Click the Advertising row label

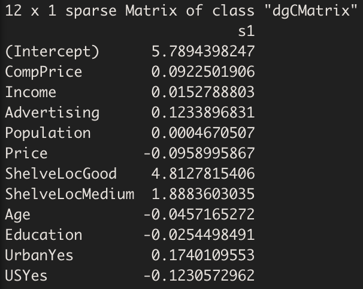coord(52,113)
